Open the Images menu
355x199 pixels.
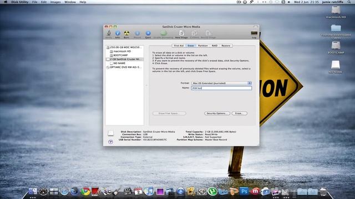[x=55, y=2]
